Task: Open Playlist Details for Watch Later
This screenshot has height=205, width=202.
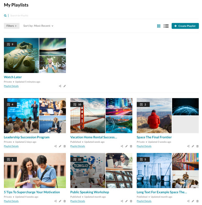Action: 11,86
